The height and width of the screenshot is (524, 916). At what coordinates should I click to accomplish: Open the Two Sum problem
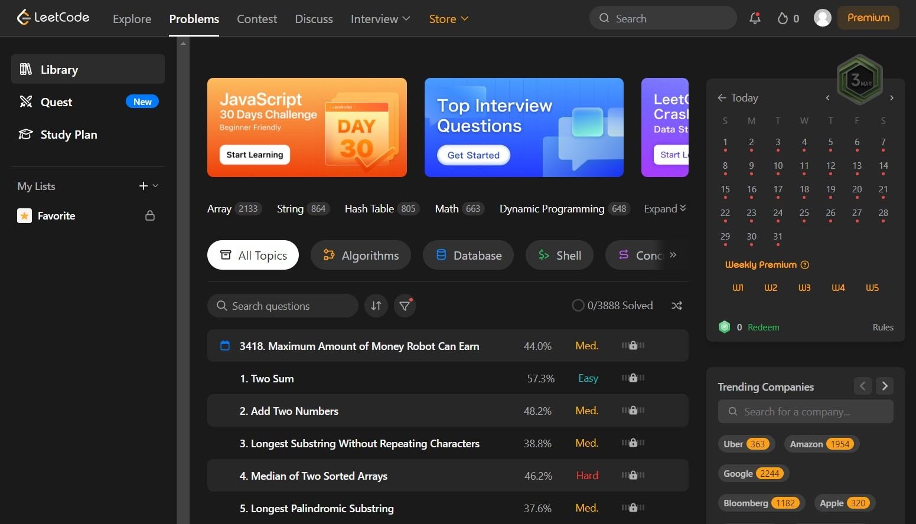(x=267, y=378)
